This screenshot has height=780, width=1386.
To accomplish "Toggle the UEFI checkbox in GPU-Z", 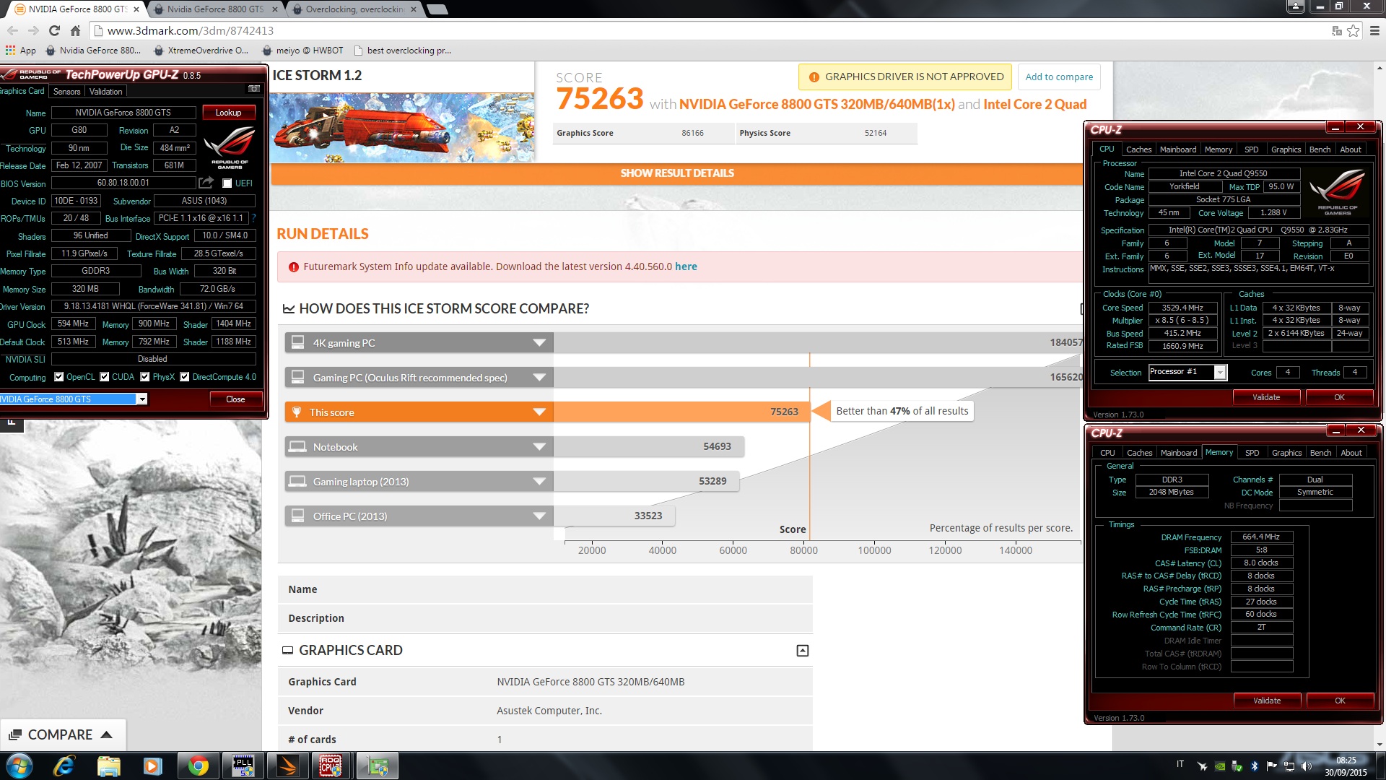I will coord(227,183).
